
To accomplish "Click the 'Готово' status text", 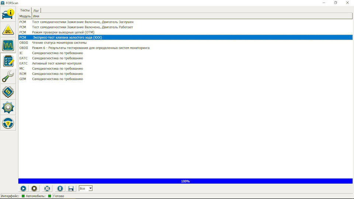I will point(59,196).
